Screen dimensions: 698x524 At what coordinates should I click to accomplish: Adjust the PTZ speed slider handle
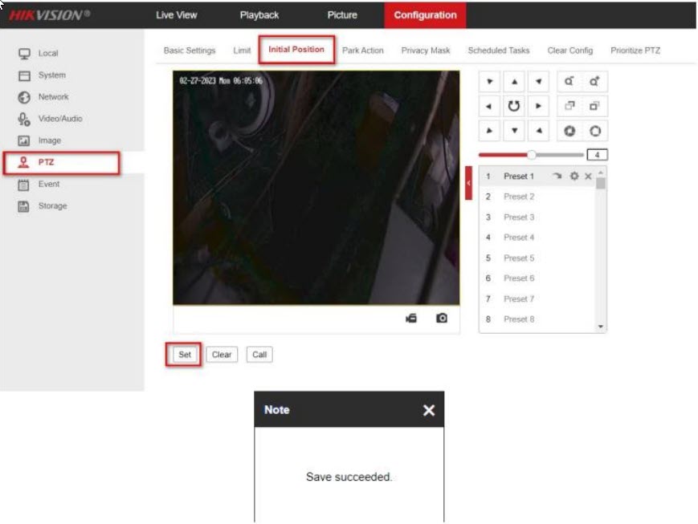tap(531, 154)
